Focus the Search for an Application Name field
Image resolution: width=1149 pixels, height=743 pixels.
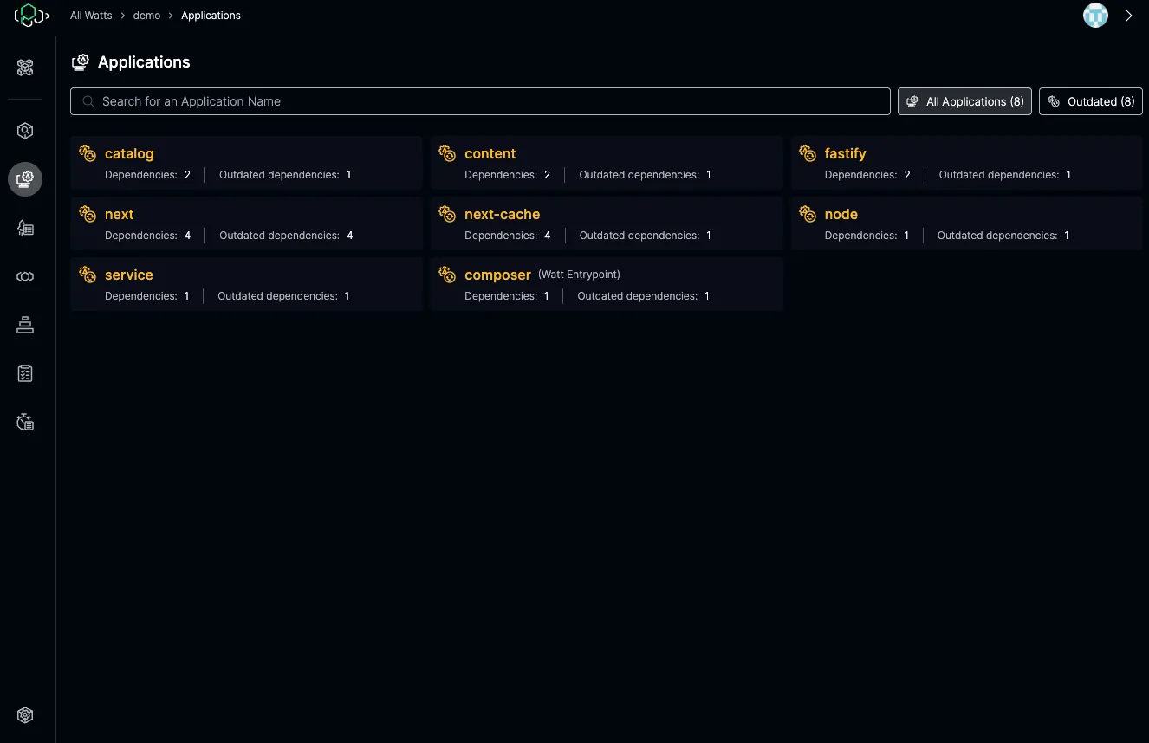[x=480, y=101]
